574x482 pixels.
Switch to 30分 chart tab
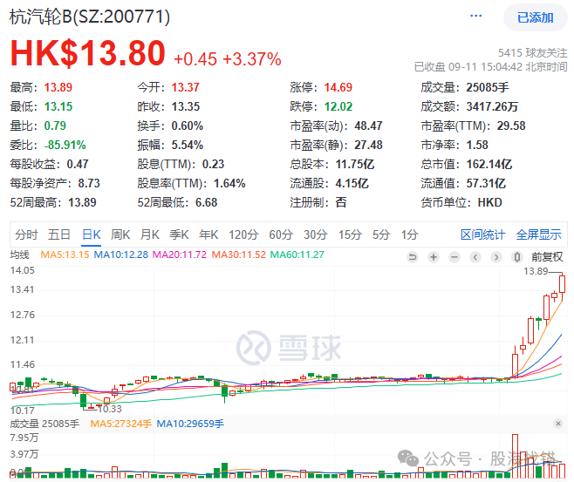[316, 234]
